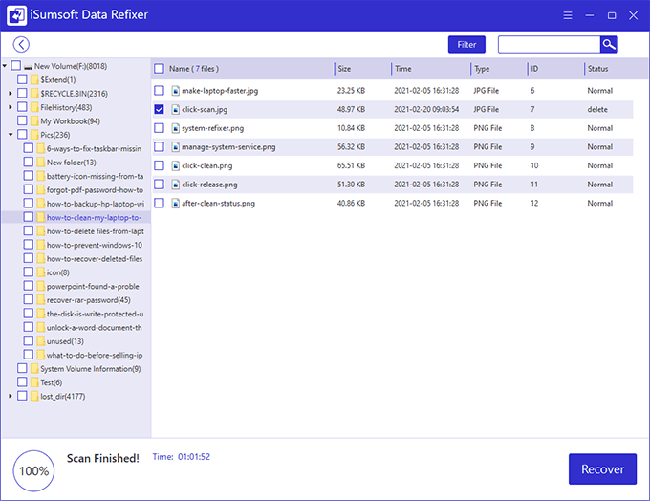Click into the search text field
The width and height of the screenshot is (650, 501).
pos(549,44)
